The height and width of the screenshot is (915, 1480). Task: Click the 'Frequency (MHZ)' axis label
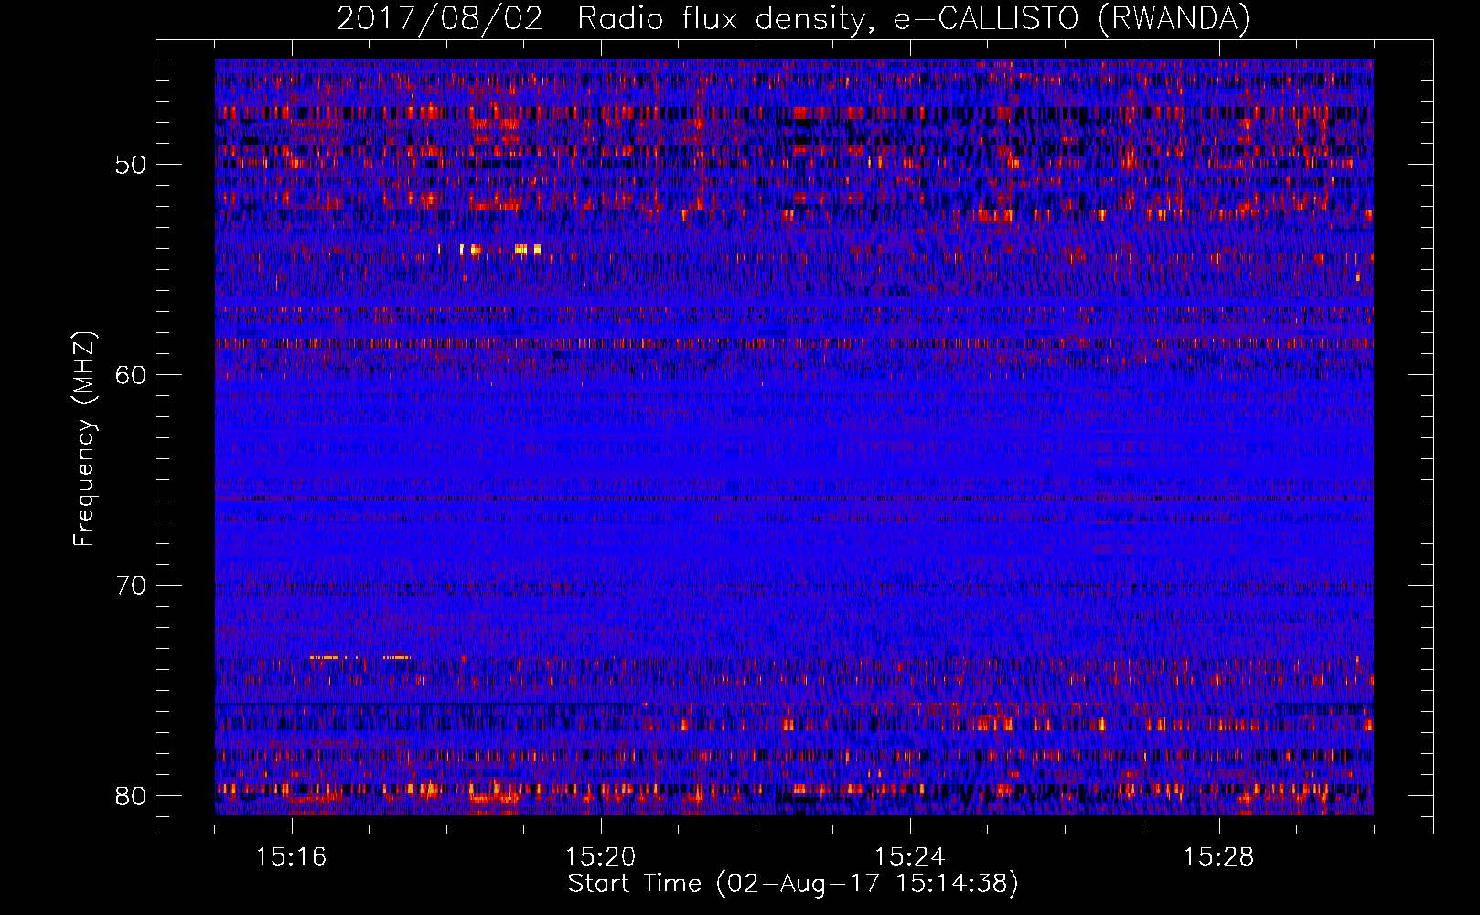tap(84, 439)
